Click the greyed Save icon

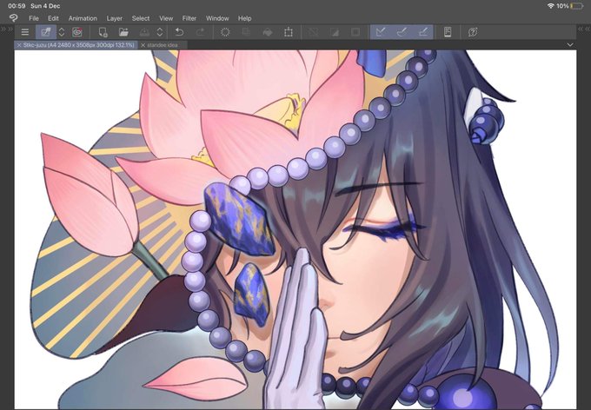[x=144, y=32]
